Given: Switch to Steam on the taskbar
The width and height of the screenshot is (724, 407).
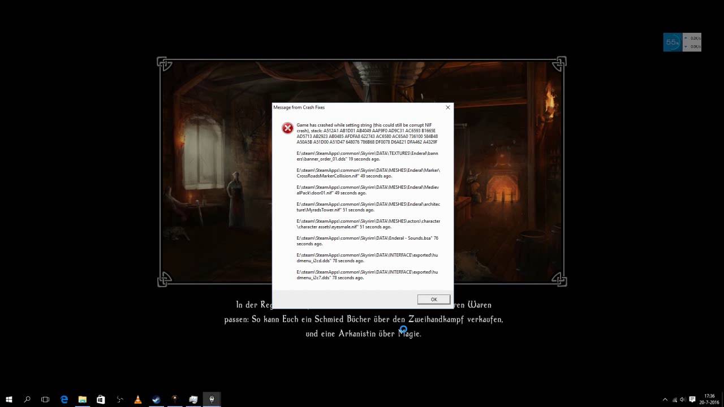Looking at the screenshot, I should 156,400.
